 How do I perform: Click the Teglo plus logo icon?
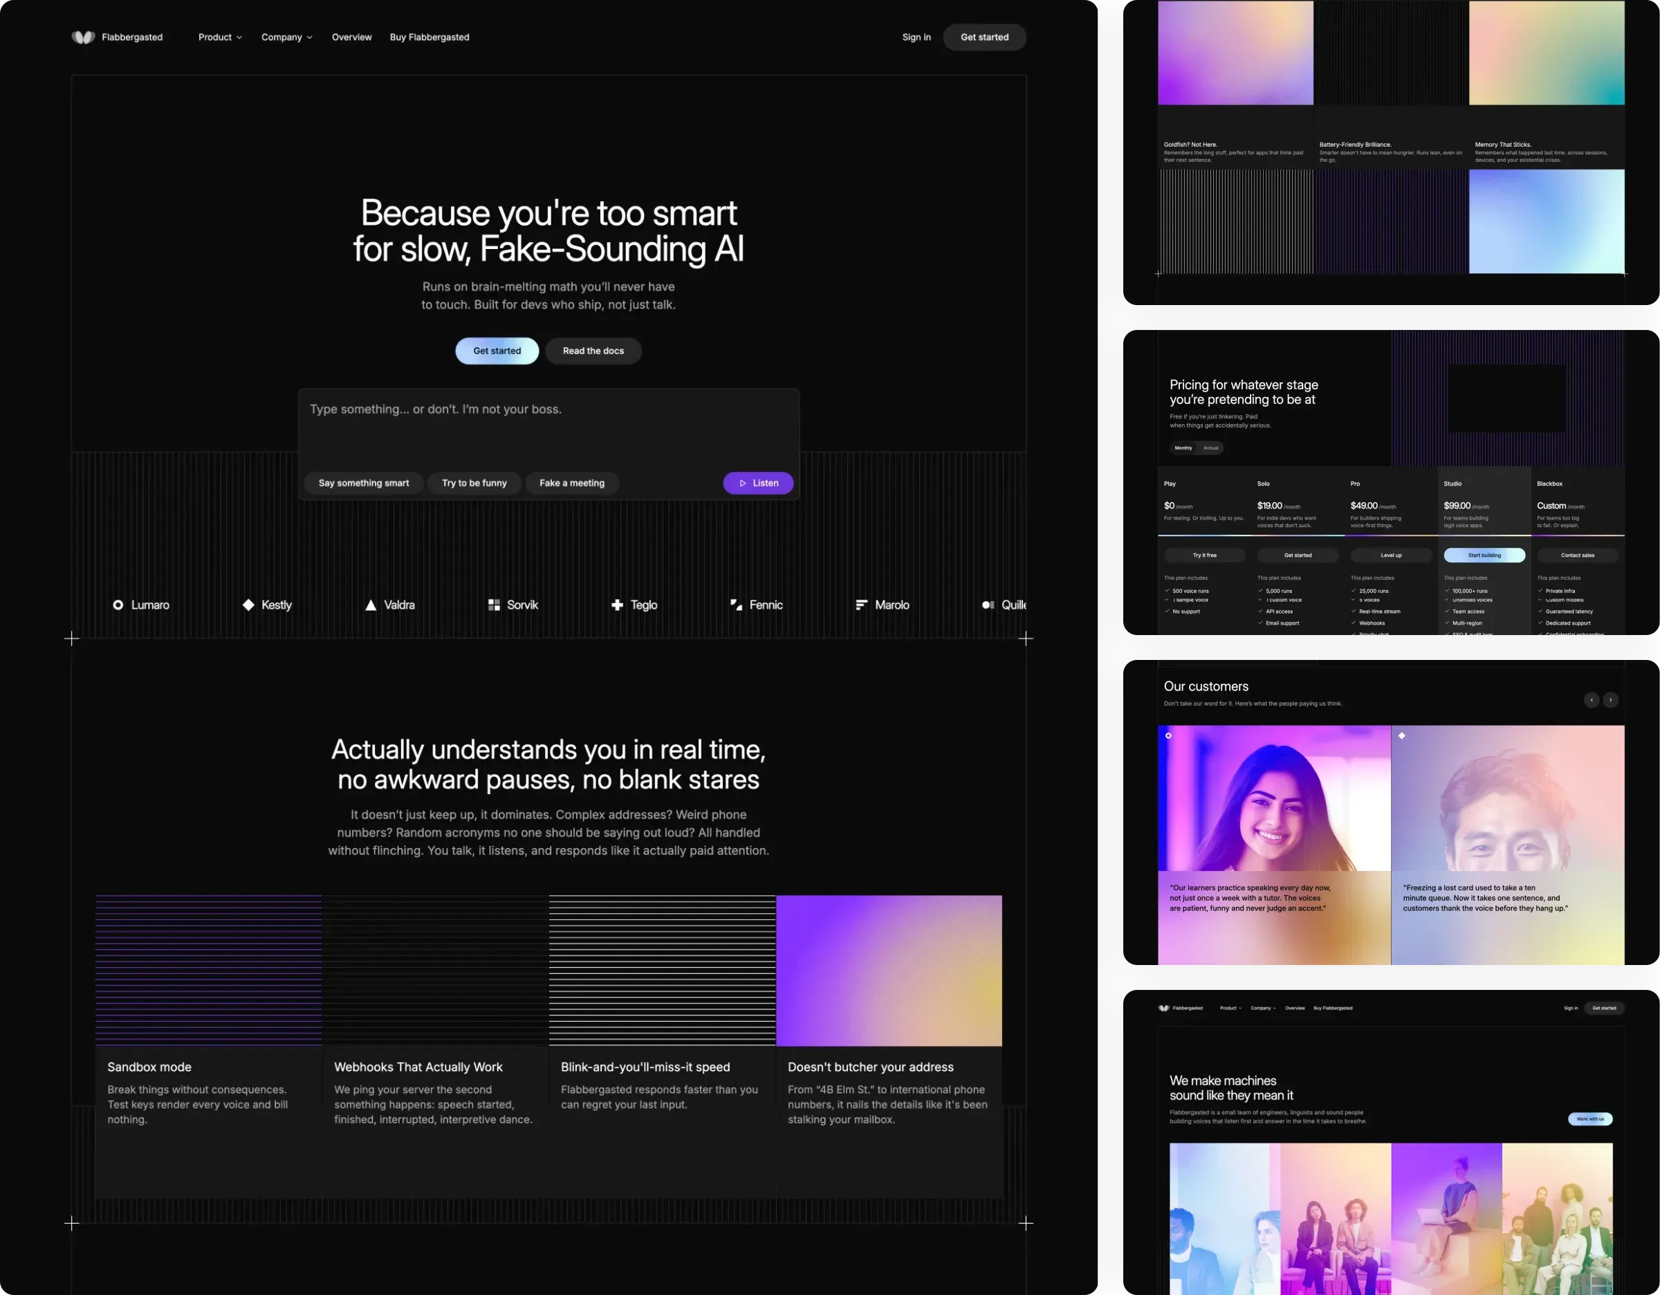coord(617,605)
